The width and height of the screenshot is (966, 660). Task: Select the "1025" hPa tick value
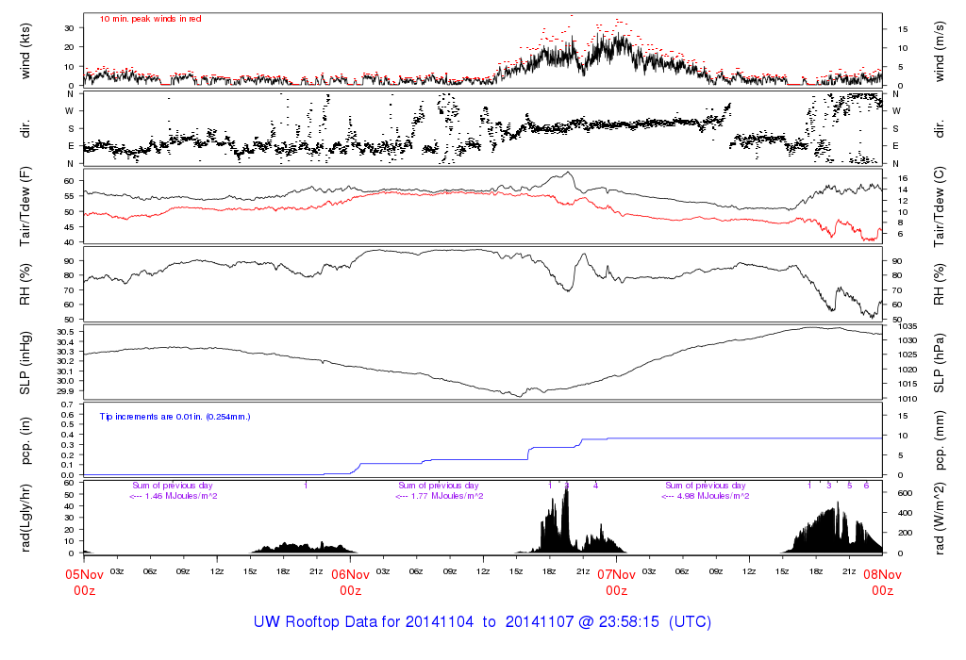(x=908, y=355)
